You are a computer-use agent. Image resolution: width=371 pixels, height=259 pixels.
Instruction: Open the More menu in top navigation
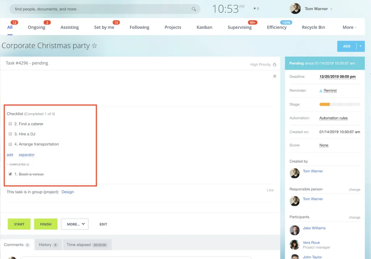pos(349,27)
